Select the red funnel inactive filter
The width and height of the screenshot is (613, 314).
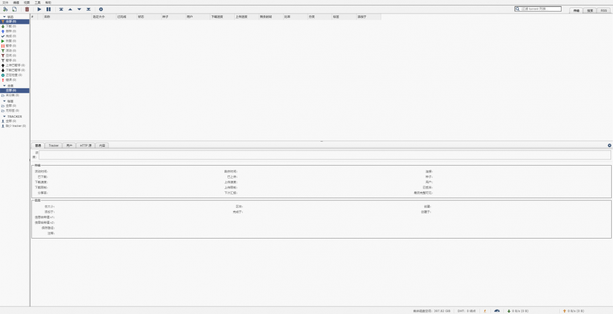pos(15,56)
